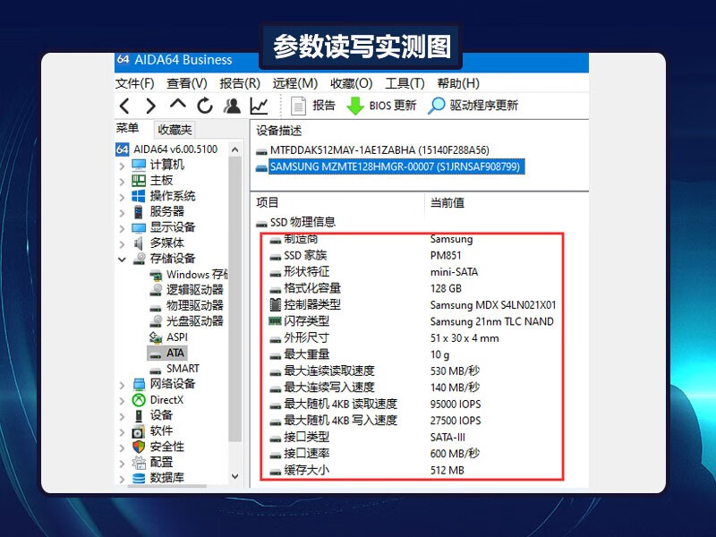Expand the 显示设备 node chevron
Screen dimensions: 716x537
coord(122,228)
